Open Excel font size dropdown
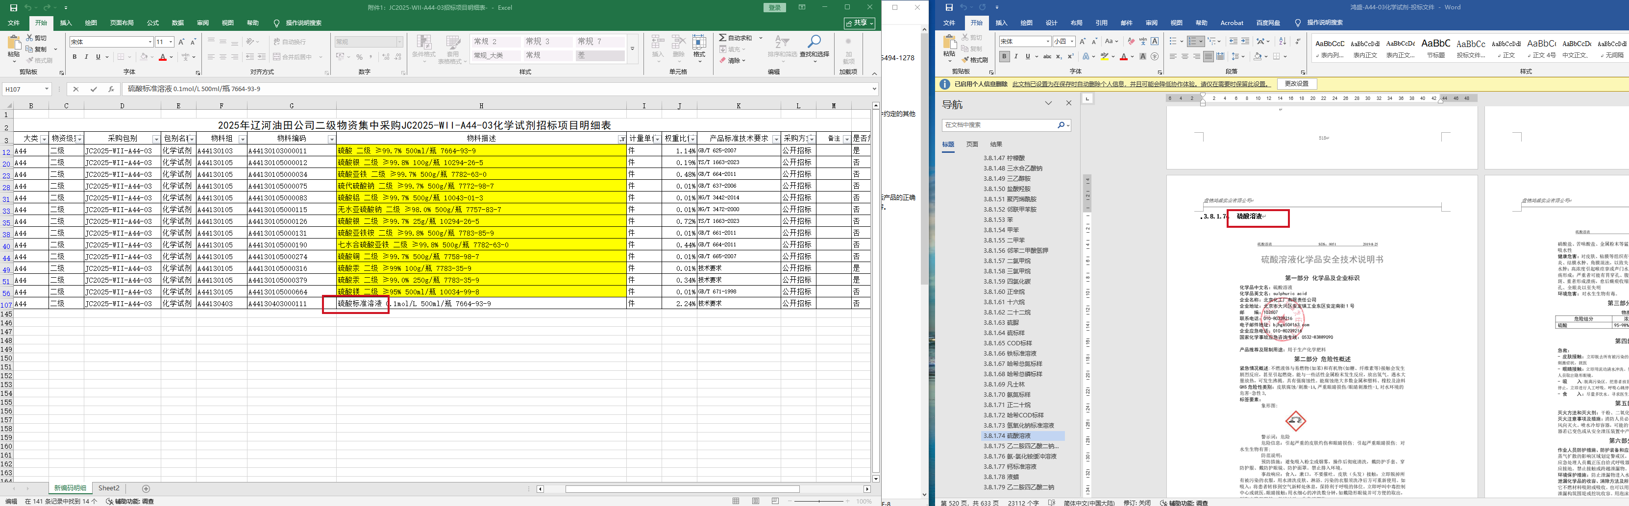Image resolution: width=1629 pixels, height=506 pixels. pyautogui.click(x=171, y=42)
